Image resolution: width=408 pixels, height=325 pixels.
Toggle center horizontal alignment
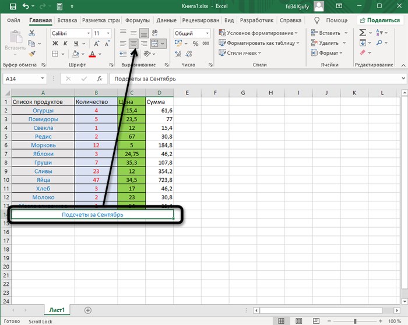pos(133,44)
